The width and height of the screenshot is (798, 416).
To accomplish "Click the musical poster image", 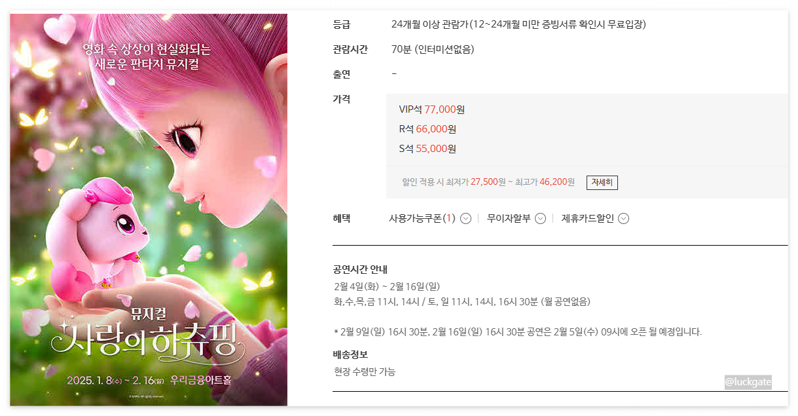I will tap(149, 210).
